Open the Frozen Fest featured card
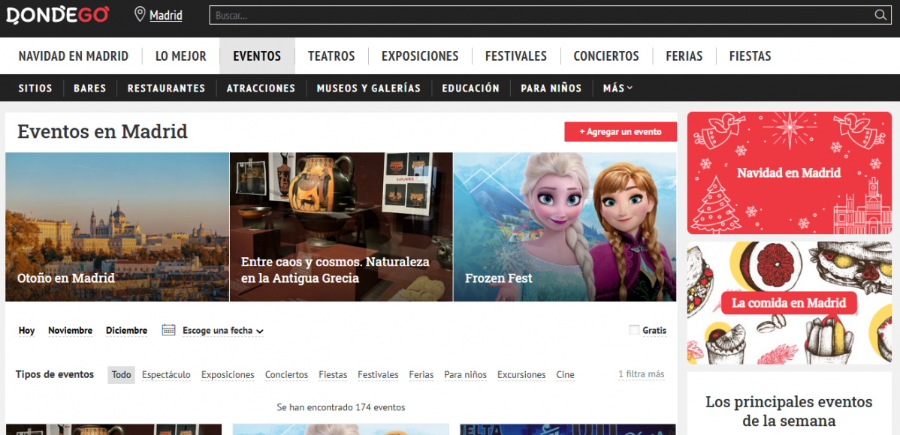This screenshot has width=900, height=435. [566, 227]
